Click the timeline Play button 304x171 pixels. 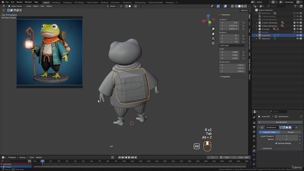(129, 157)
